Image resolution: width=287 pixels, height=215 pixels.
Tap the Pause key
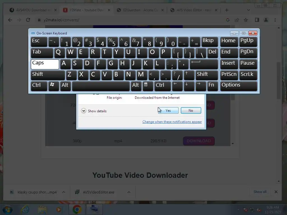click(x=248, y=64)
